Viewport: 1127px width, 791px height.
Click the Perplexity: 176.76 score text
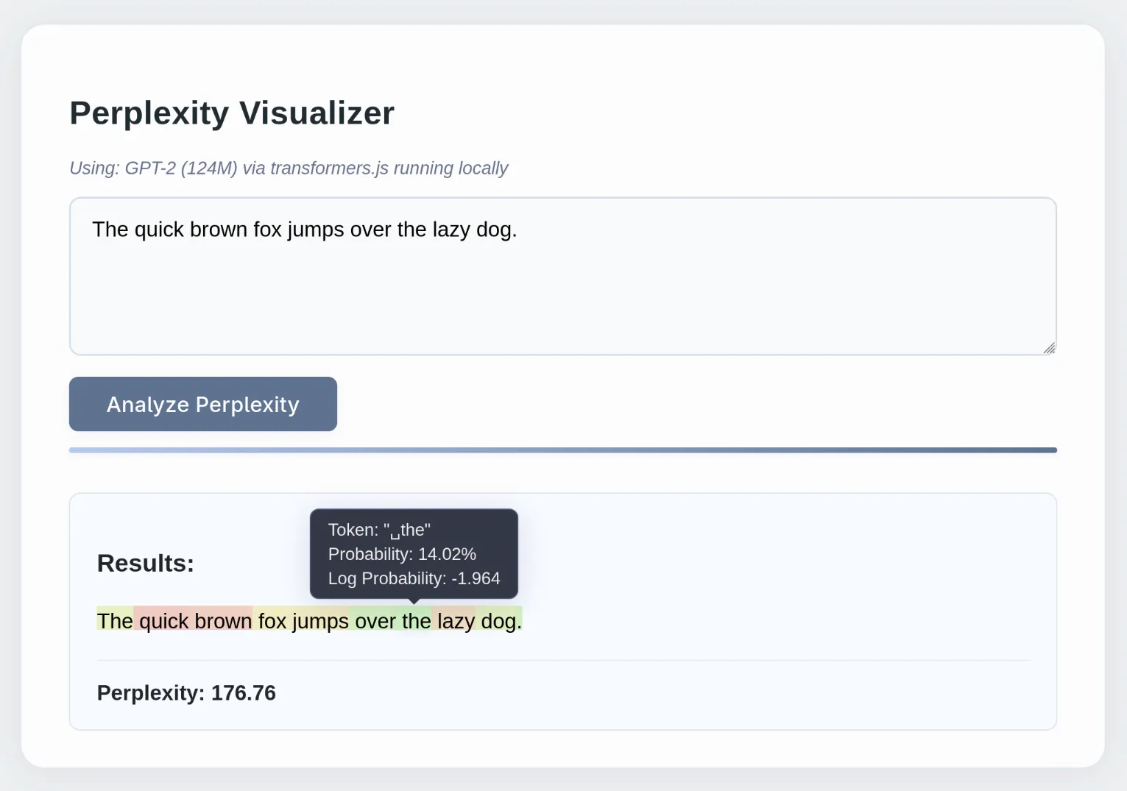(186, 692)
